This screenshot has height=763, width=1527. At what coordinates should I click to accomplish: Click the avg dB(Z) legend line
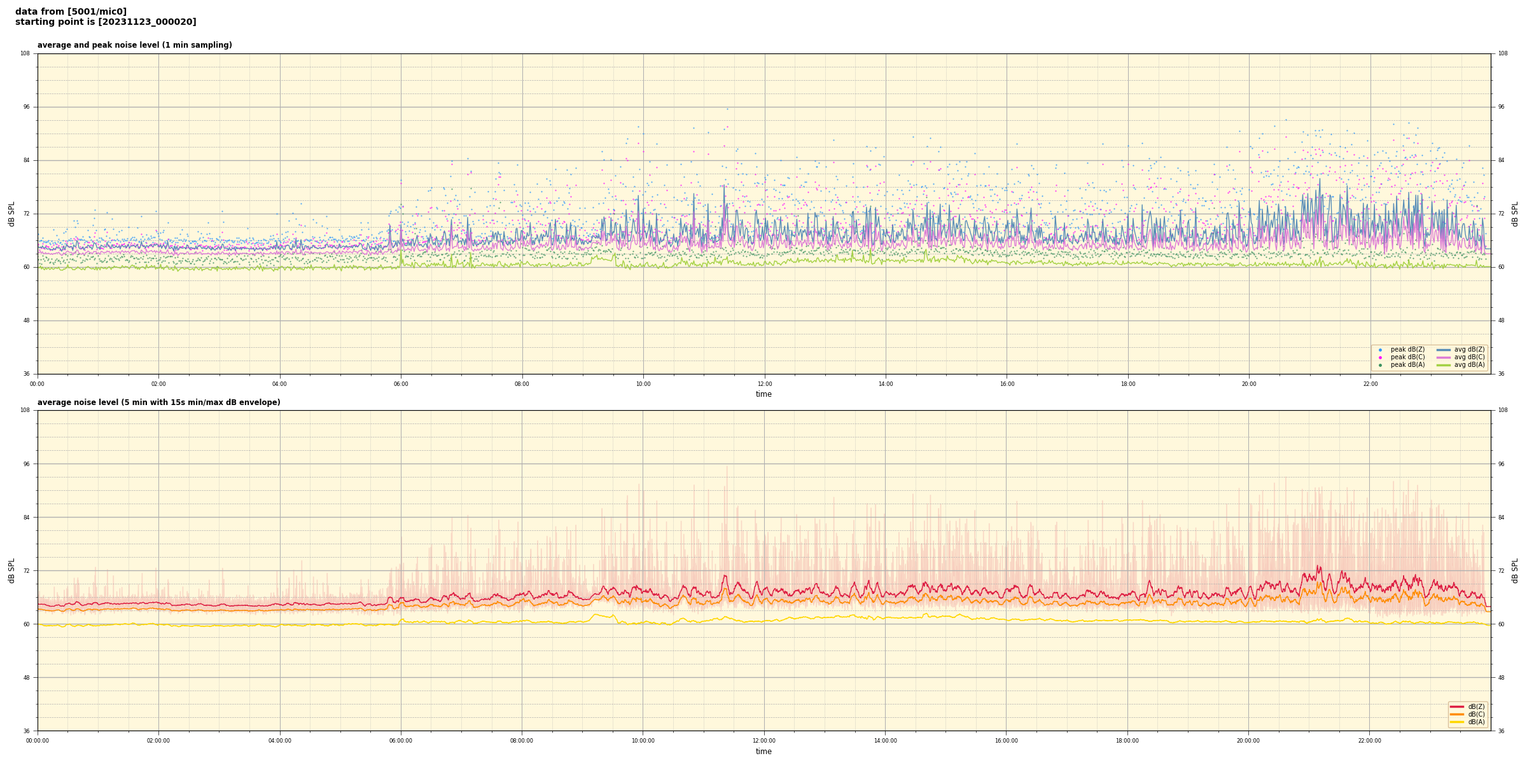pos(1443,350)
